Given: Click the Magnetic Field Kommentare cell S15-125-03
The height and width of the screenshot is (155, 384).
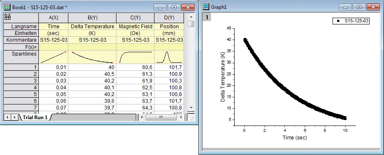Looking at the screenshot, I should pos(135,40).
